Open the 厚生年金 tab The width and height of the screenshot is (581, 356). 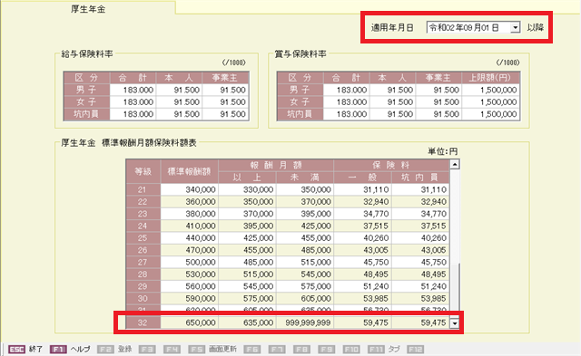tap(88, 8)
